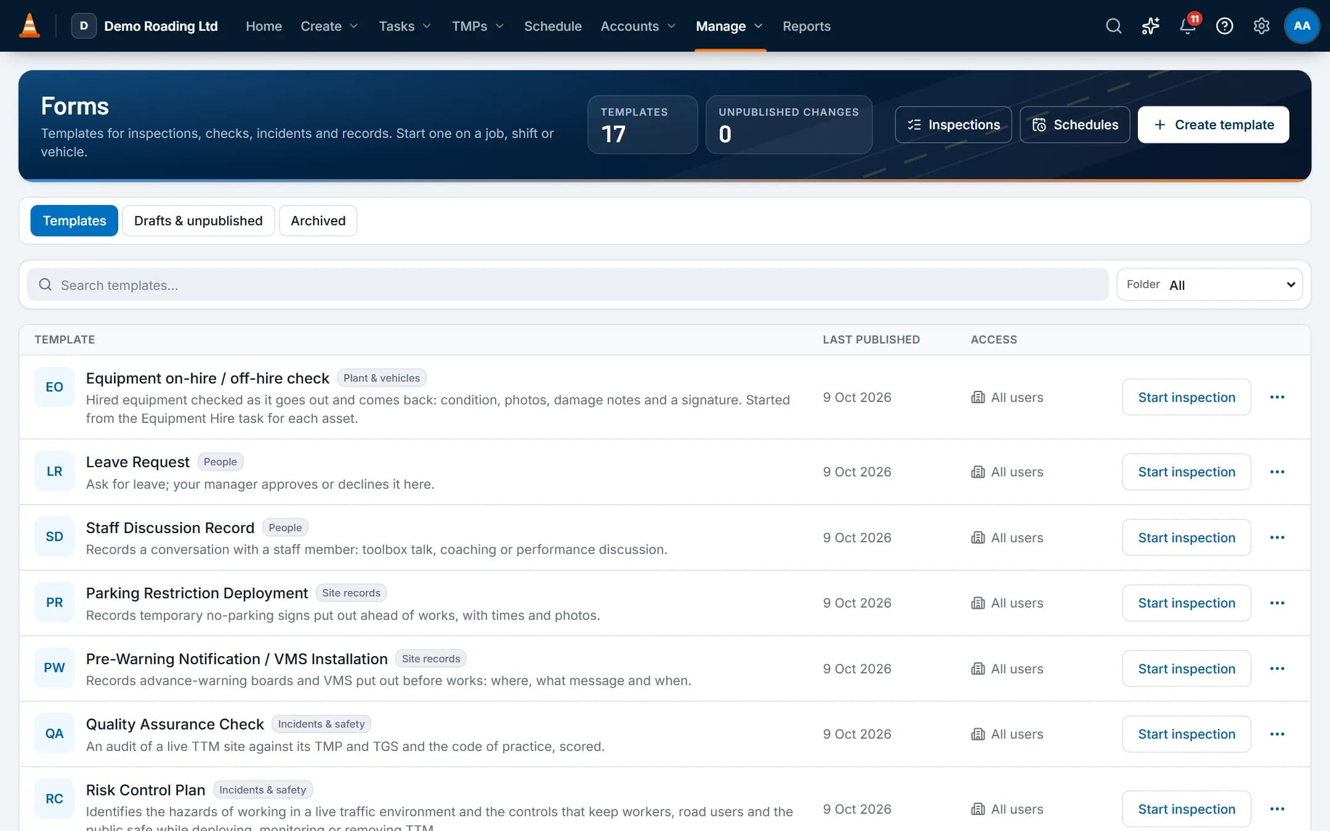Open more options for Parking Restriction Deployment
Screen dimensions: 1330x831
[x=1277, y=603]
